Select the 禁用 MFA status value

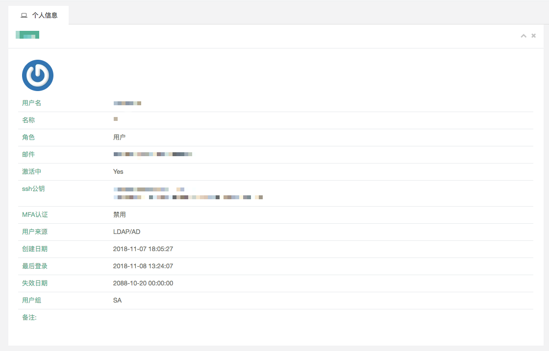point(120,214)
